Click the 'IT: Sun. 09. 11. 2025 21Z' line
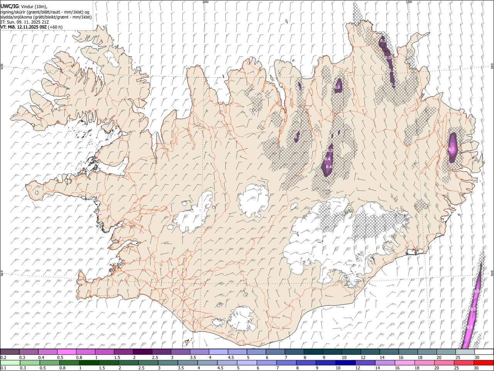Screen dimensions: 494x371 point(25,22)
